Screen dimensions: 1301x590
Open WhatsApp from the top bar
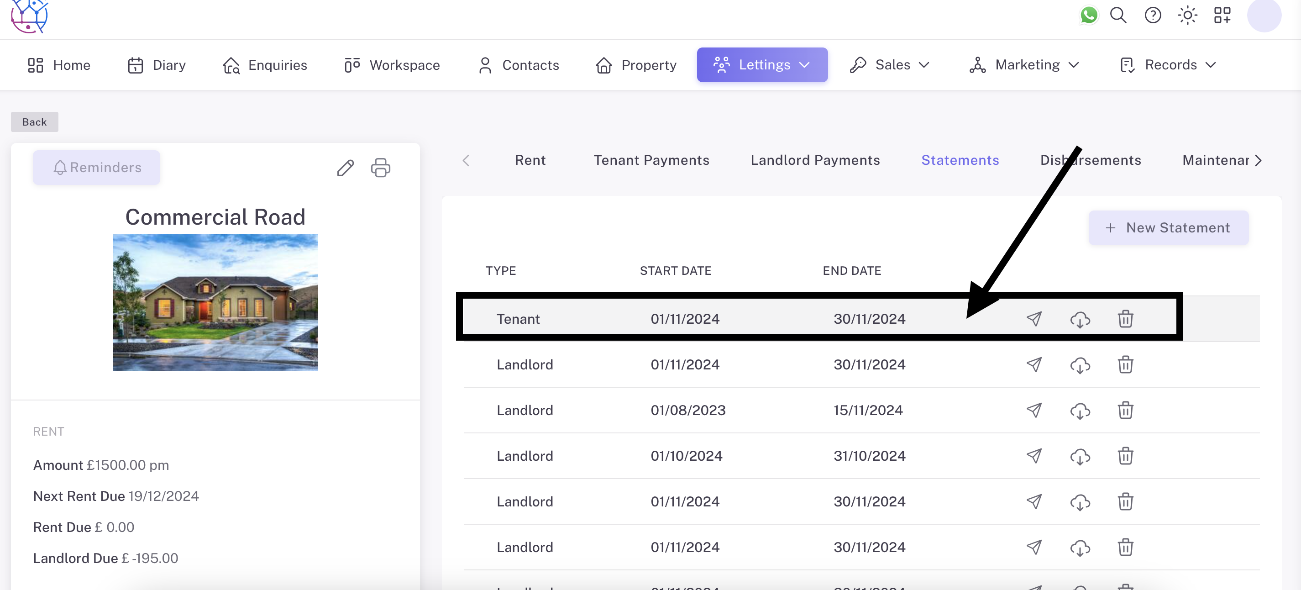(x=1088, y=15)
